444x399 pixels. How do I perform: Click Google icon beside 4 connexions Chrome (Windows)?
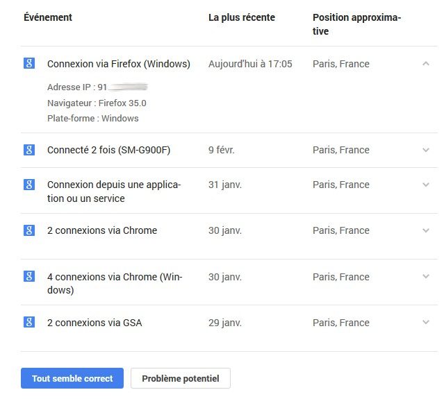click(x=29, y=276)
